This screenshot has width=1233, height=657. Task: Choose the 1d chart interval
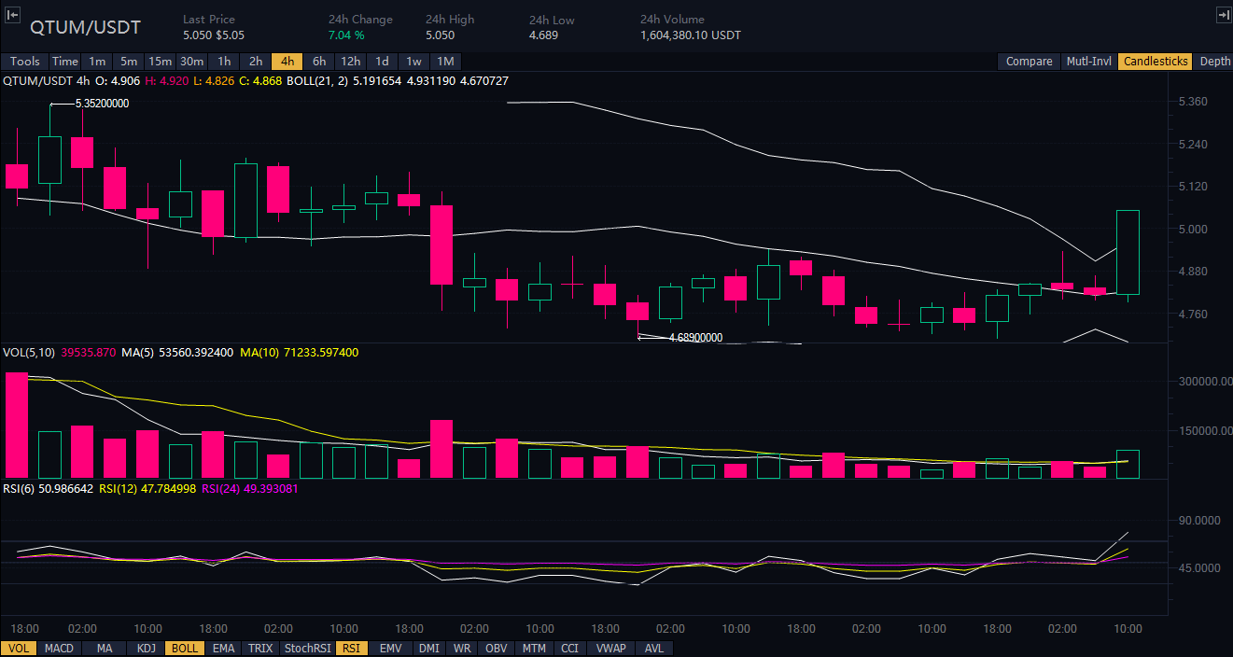pyautogui.click(x=382, y=62)
